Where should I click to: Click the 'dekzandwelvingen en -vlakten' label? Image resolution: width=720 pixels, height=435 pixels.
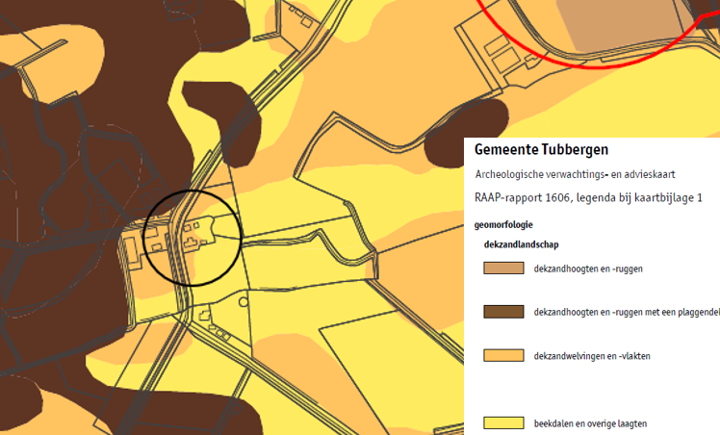(592, 356)
